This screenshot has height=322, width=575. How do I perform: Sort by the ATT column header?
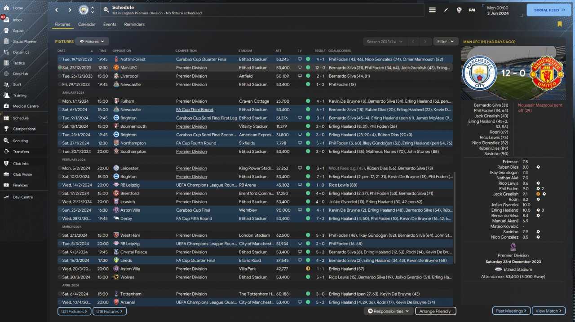point(278,51)
